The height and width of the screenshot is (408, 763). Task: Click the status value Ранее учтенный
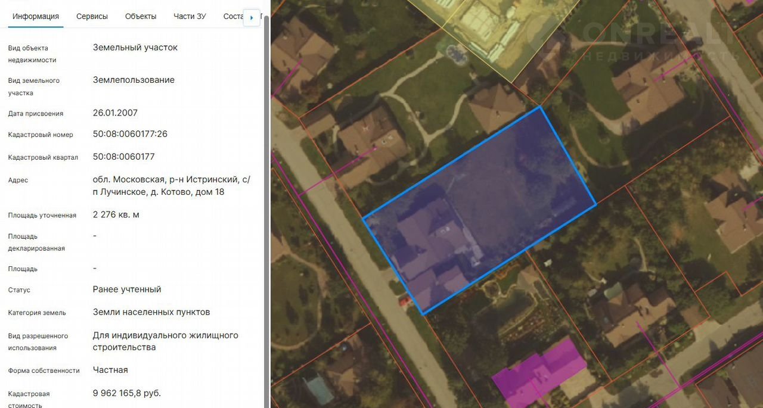coord(127,289)
